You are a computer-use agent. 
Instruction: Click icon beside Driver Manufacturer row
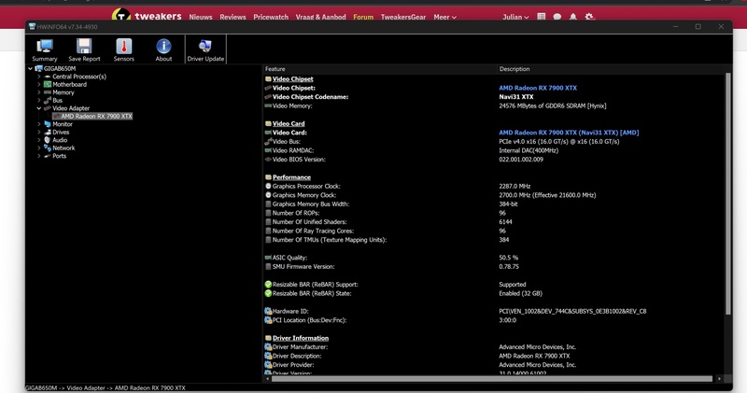[x=268, y=347]
